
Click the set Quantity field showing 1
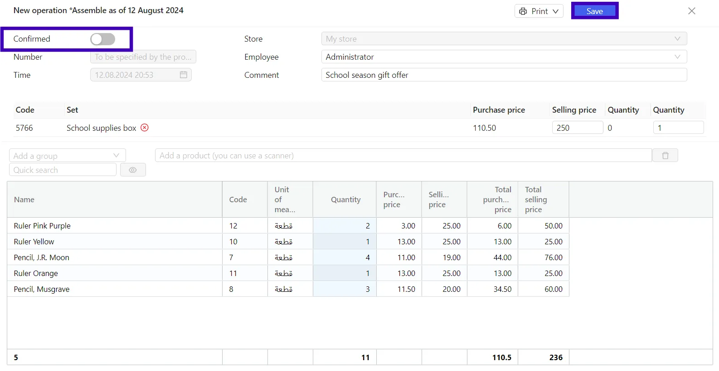point(678,128)
